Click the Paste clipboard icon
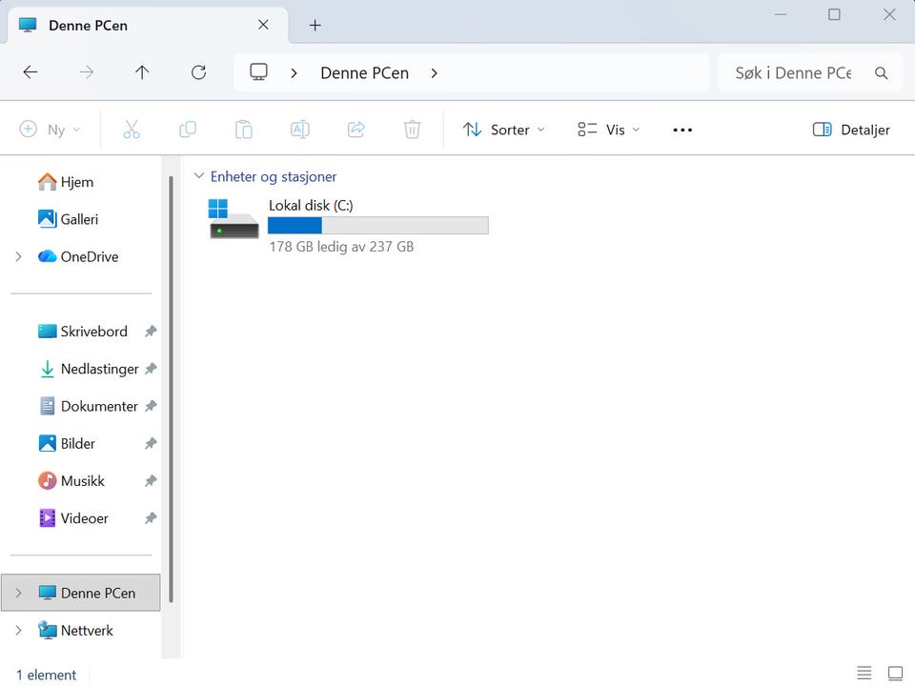The image size is (915, 686). [x=243, y=130]
